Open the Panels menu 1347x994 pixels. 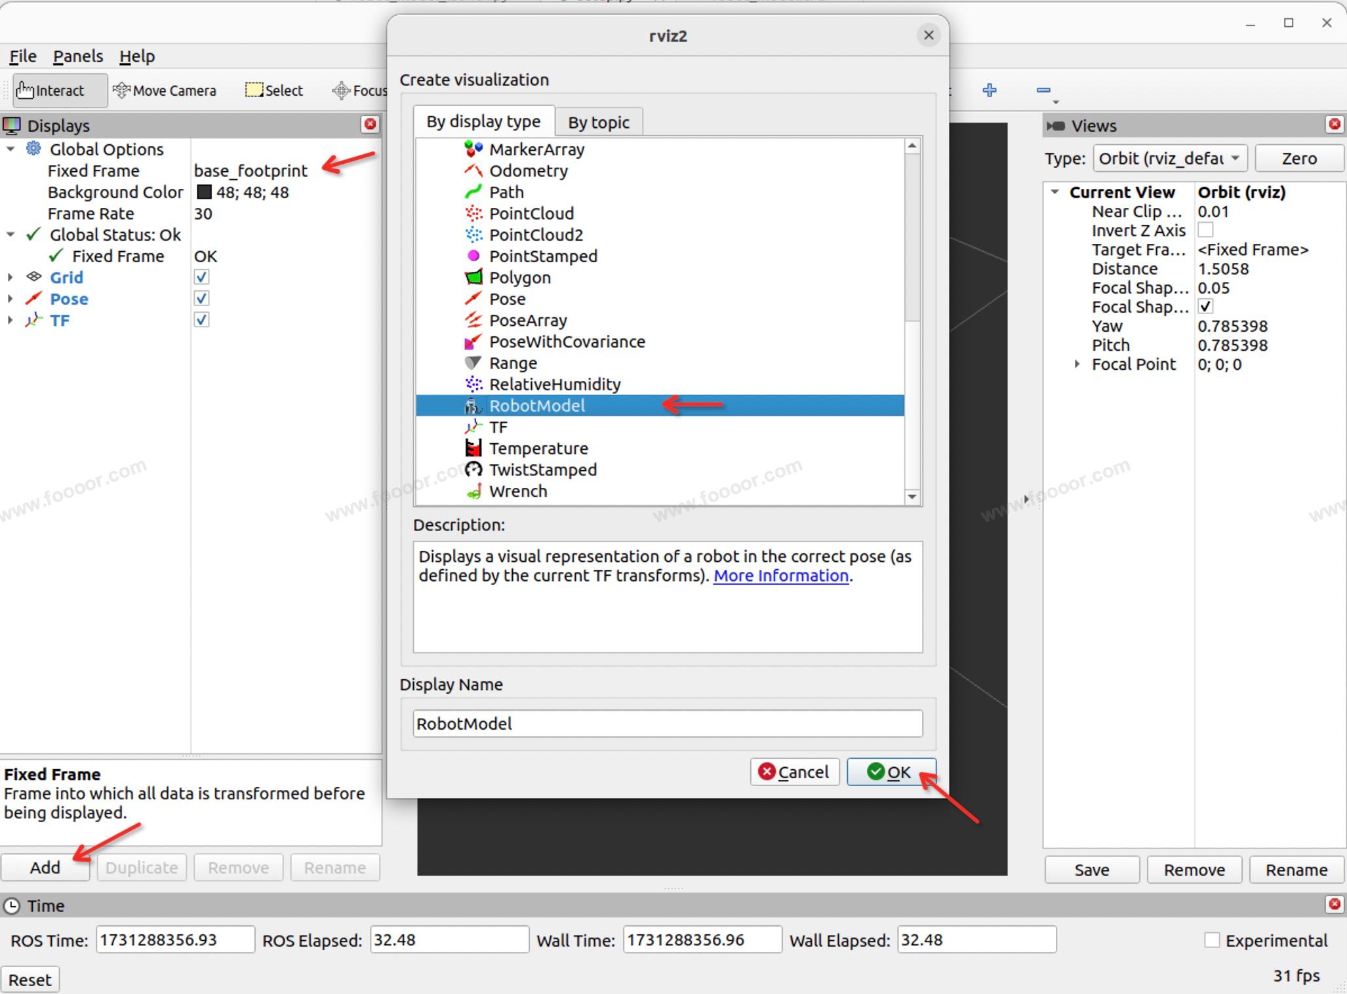[x=78, y=56]
